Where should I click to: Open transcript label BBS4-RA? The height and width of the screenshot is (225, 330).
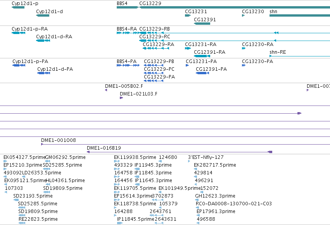pos(127,29)
